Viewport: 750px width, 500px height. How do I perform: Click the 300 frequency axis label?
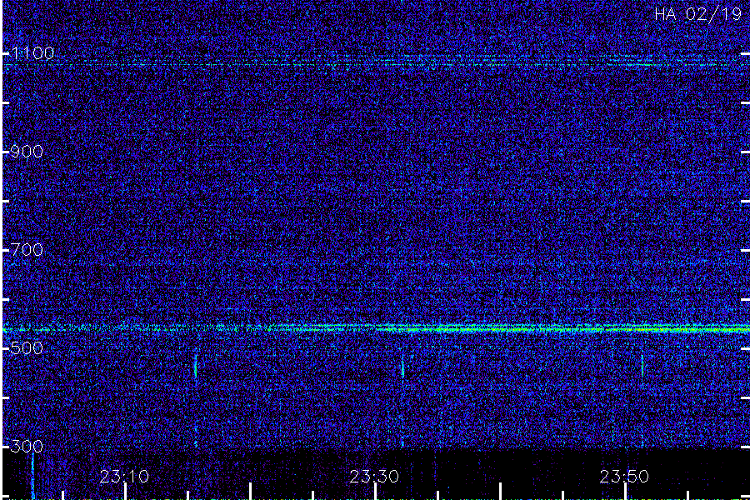[x=27, y=447]
